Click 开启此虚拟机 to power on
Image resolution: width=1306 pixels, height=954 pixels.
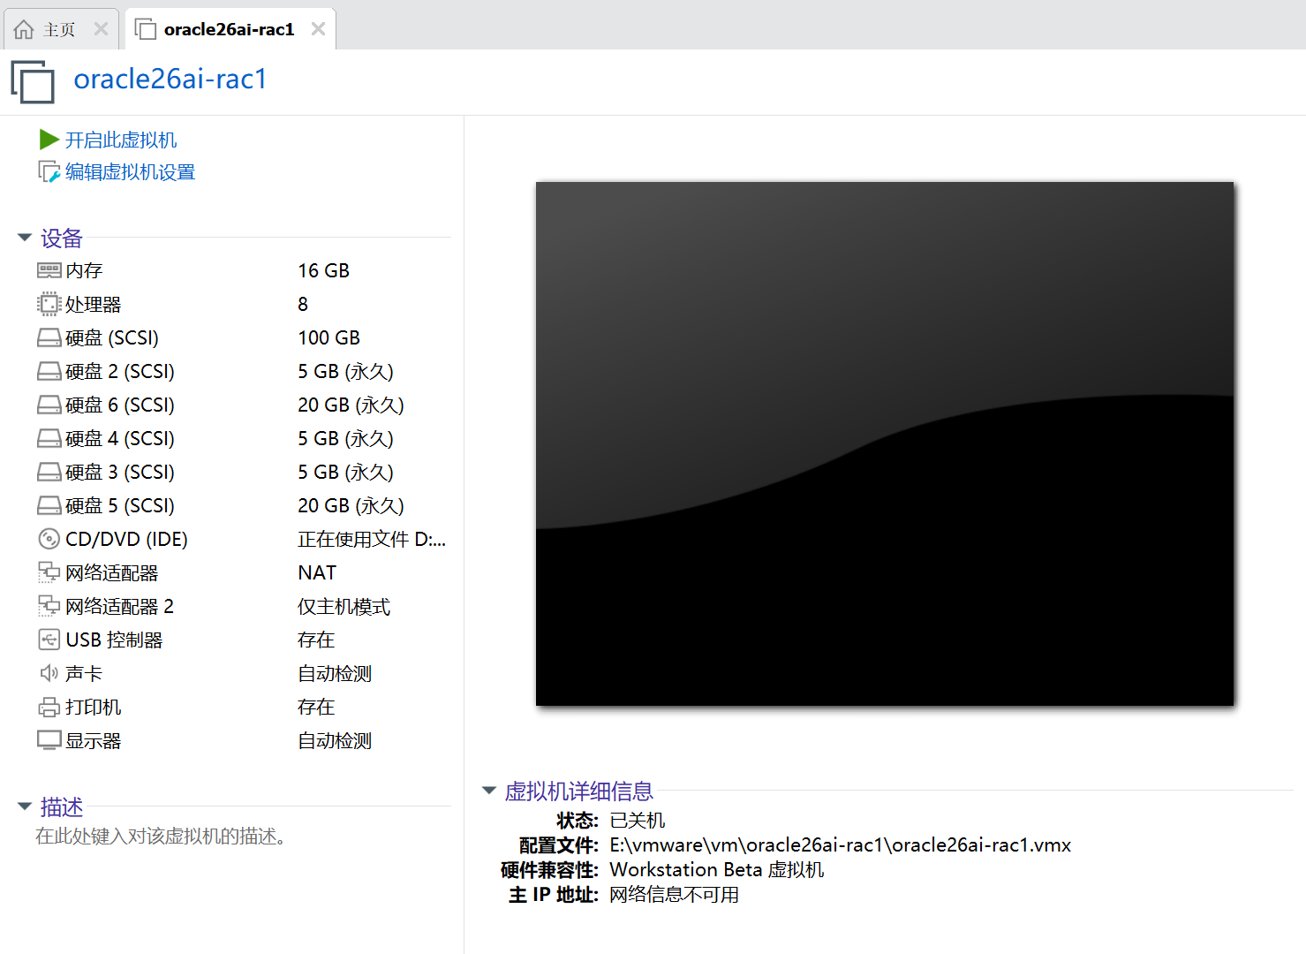[121, 140]
